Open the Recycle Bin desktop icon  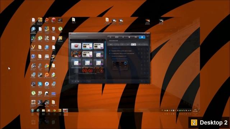click(x=54, y=29)
